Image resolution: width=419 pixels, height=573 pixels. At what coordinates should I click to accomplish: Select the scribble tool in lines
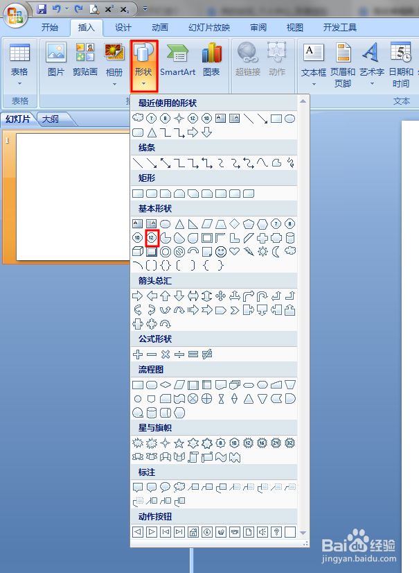coord(290,162)
